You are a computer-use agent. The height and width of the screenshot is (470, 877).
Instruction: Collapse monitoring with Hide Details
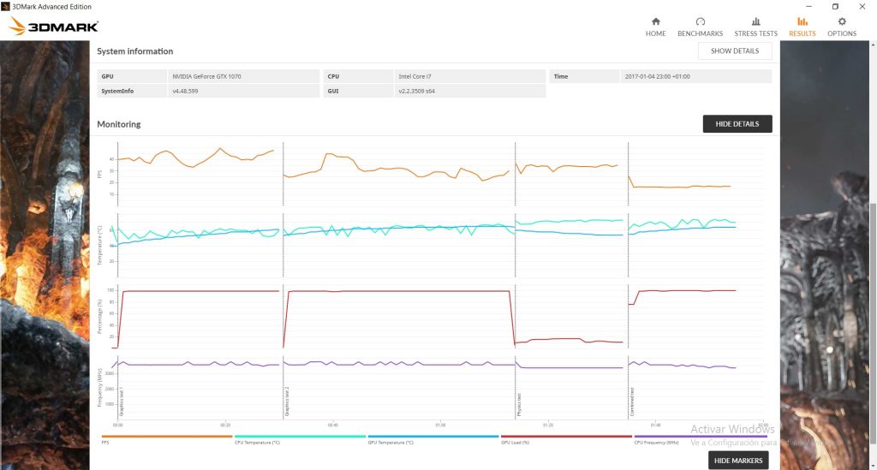pos(737,124)
